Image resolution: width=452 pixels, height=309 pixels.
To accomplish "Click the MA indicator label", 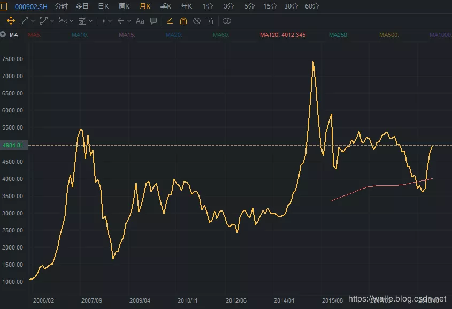I will tap(14, 35).
